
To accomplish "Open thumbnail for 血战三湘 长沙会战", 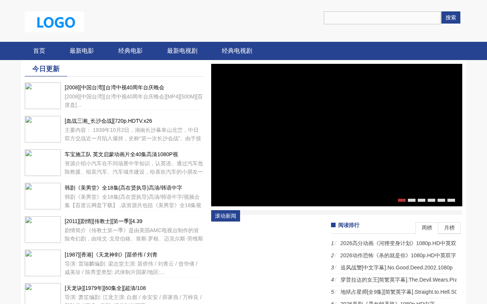I will coord(43,129).
